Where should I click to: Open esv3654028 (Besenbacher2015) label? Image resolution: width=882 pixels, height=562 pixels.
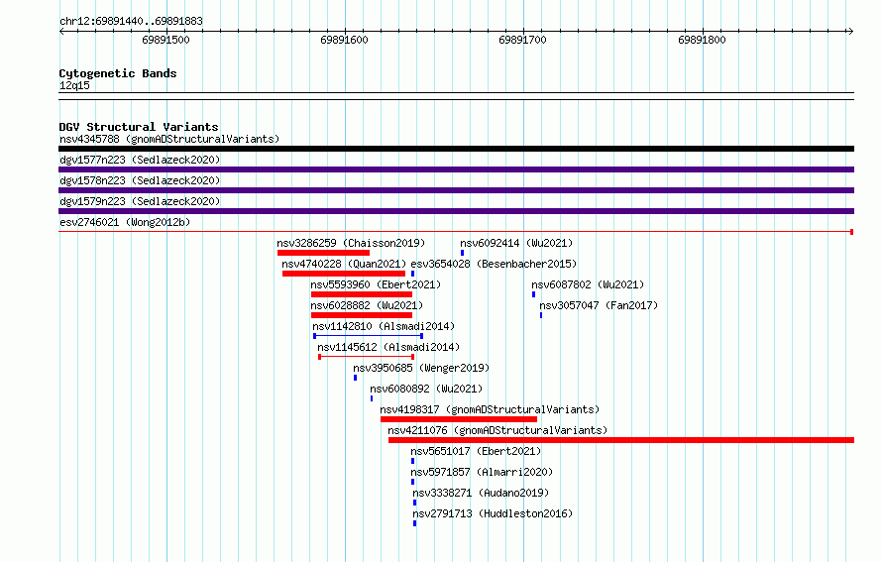click(494, 264)
